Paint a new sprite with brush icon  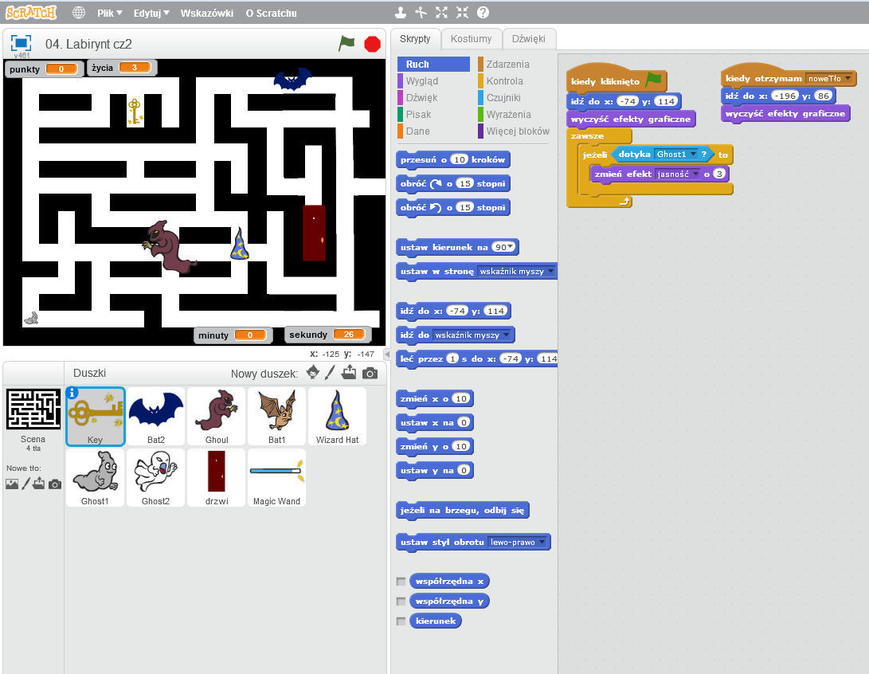coord(330,373)
